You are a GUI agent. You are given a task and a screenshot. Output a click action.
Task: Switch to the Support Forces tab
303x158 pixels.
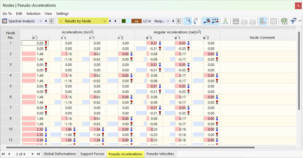[x=92, y=154]
